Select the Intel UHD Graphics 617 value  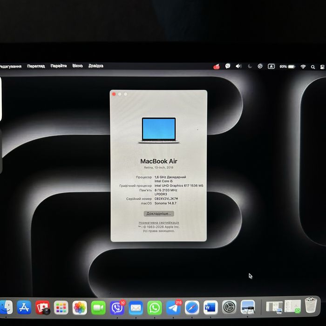coord(179,186)
